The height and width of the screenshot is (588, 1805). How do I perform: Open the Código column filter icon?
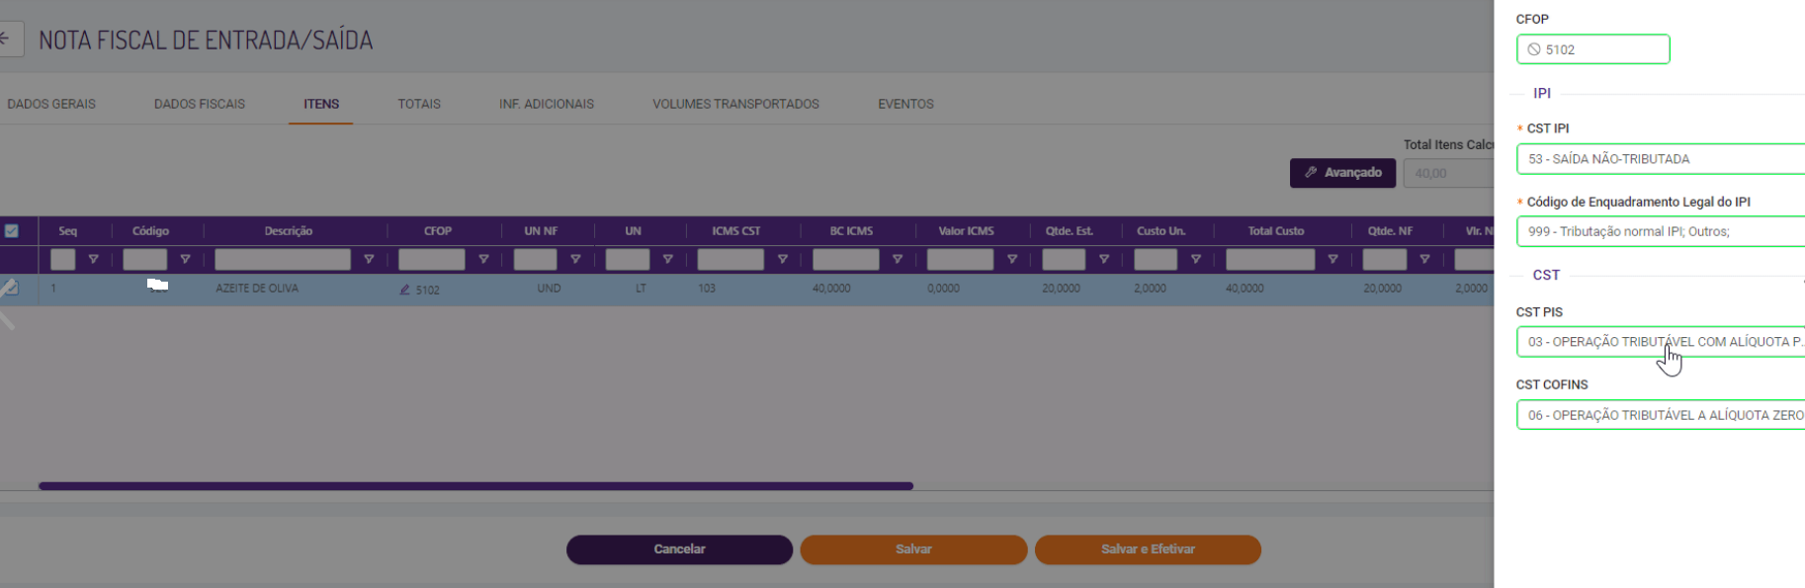pyautogui.click(x=185, y=260)
